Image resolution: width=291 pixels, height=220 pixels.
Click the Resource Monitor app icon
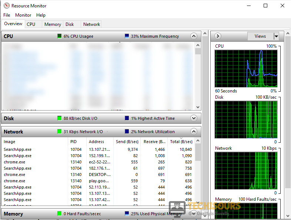pos(7,6)
